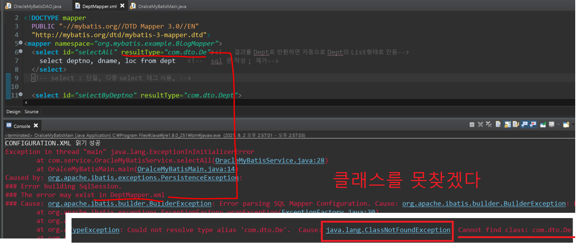Close the Console view tab
Screen dimensions: 579x243
click(x=36, y=126)
